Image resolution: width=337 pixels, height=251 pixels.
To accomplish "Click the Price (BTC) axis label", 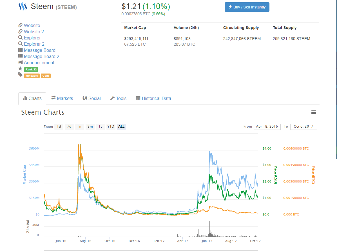I will point(313,175).
